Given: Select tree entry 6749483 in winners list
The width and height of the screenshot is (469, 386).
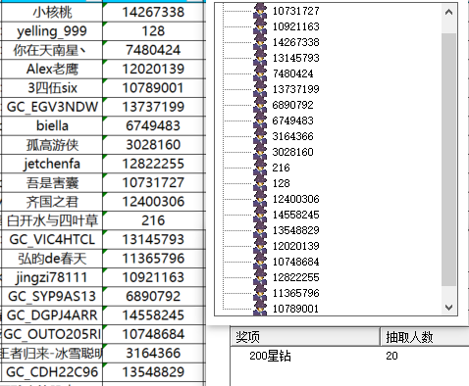Looking at the screenshot, I should pos(292,121).
